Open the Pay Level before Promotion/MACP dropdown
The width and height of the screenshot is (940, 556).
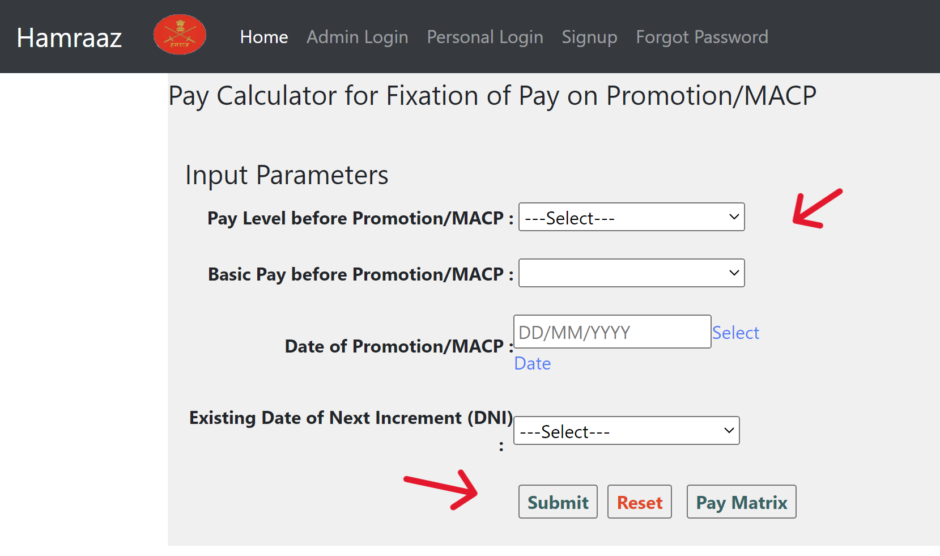pos(631,217)
